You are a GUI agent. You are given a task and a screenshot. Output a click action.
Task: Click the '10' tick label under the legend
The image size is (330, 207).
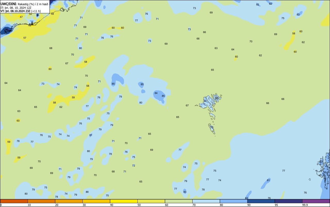tap(29, 205)
